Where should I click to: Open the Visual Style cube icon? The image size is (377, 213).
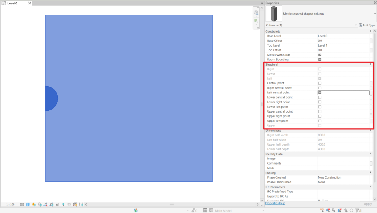point(28,205)
